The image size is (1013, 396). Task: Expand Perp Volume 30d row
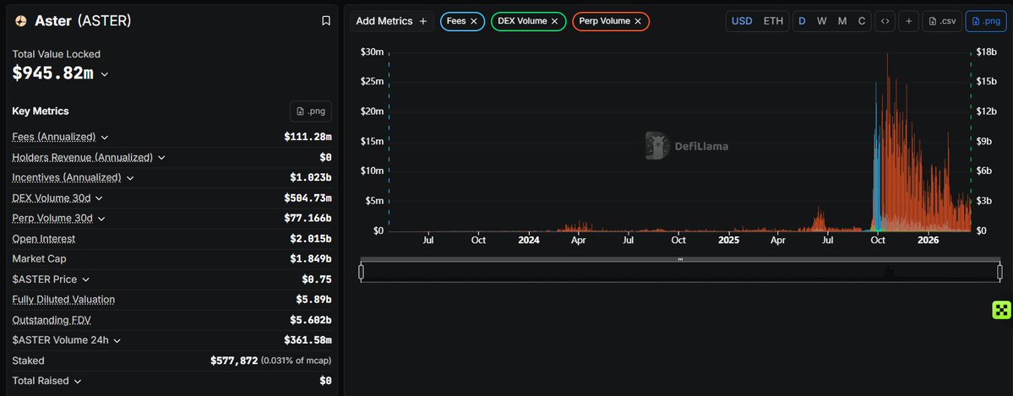101,219
